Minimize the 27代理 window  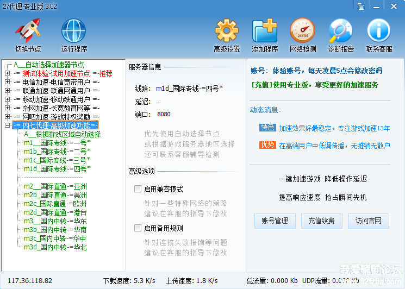coord(377,7)
